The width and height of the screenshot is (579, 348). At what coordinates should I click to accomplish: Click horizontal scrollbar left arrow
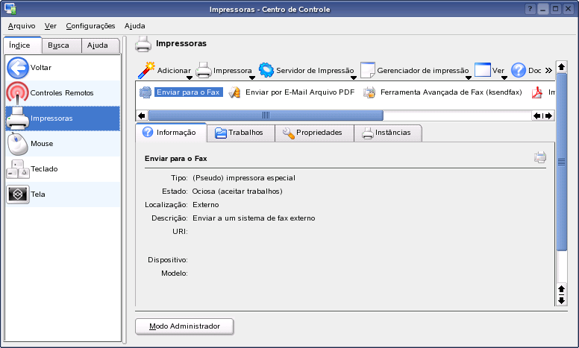(142, 116)
